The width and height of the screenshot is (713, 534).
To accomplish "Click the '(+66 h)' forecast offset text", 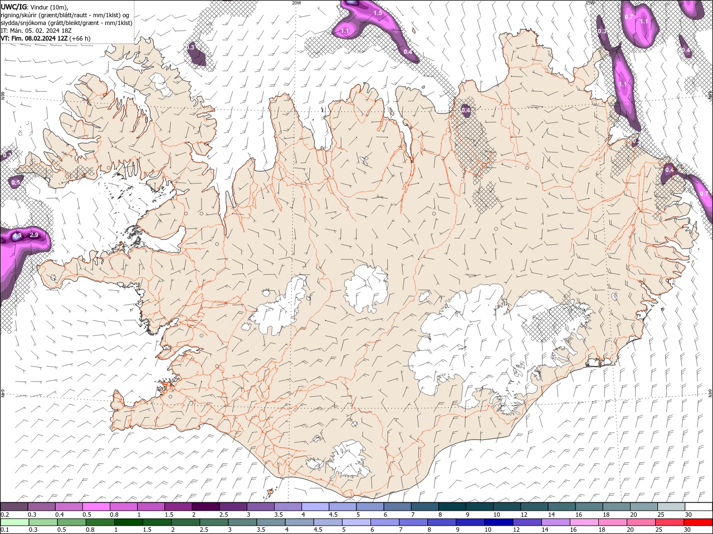I will 80,38.
